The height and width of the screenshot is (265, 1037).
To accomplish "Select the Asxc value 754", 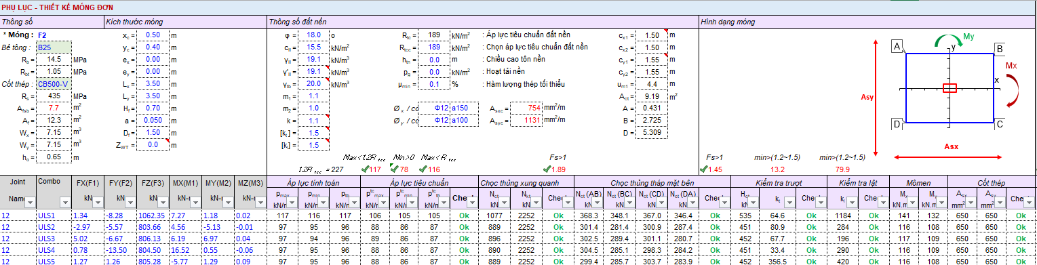I will pyautogui.click(x=526, y=108).
